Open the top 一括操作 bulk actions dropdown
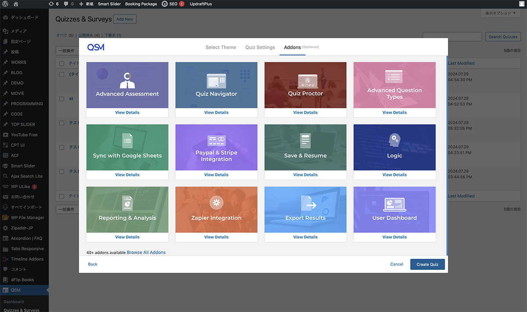Screen dimensions: 527x312 tap(67, 51)
